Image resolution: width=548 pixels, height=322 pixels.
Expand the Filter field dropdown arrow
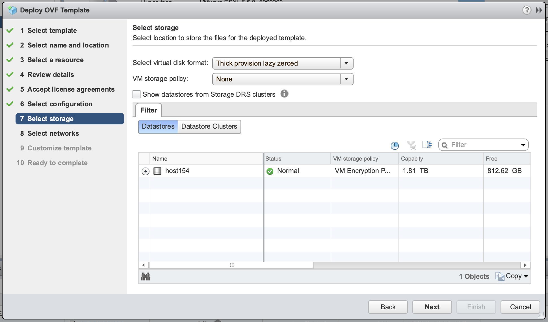(523, 145)
